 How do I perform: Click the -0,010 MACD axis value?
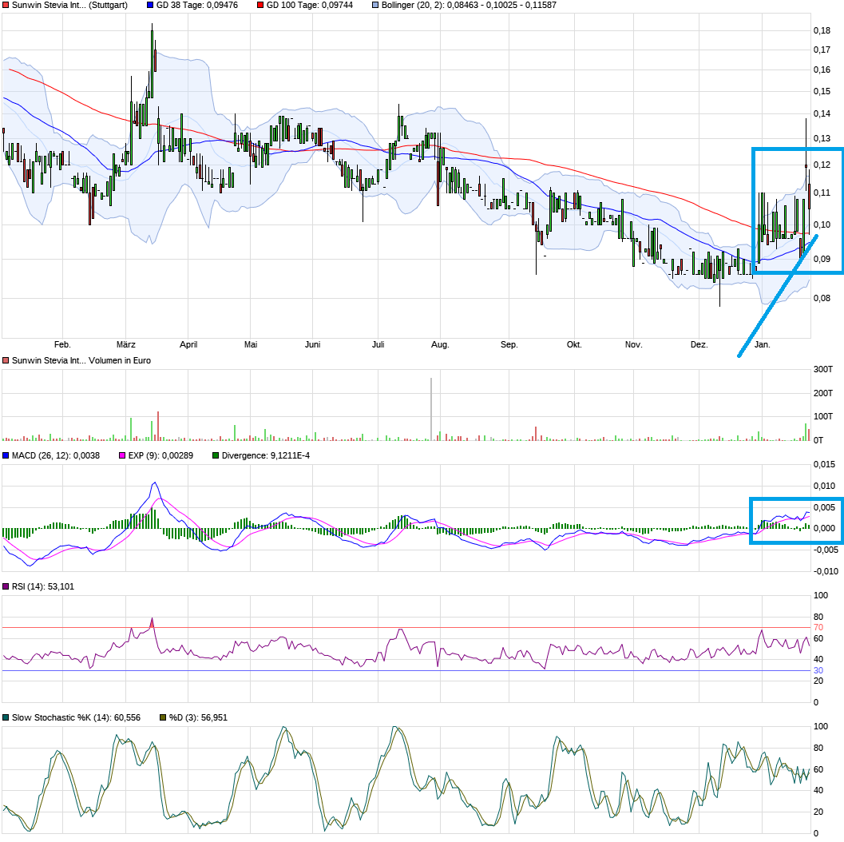point(825,571)
